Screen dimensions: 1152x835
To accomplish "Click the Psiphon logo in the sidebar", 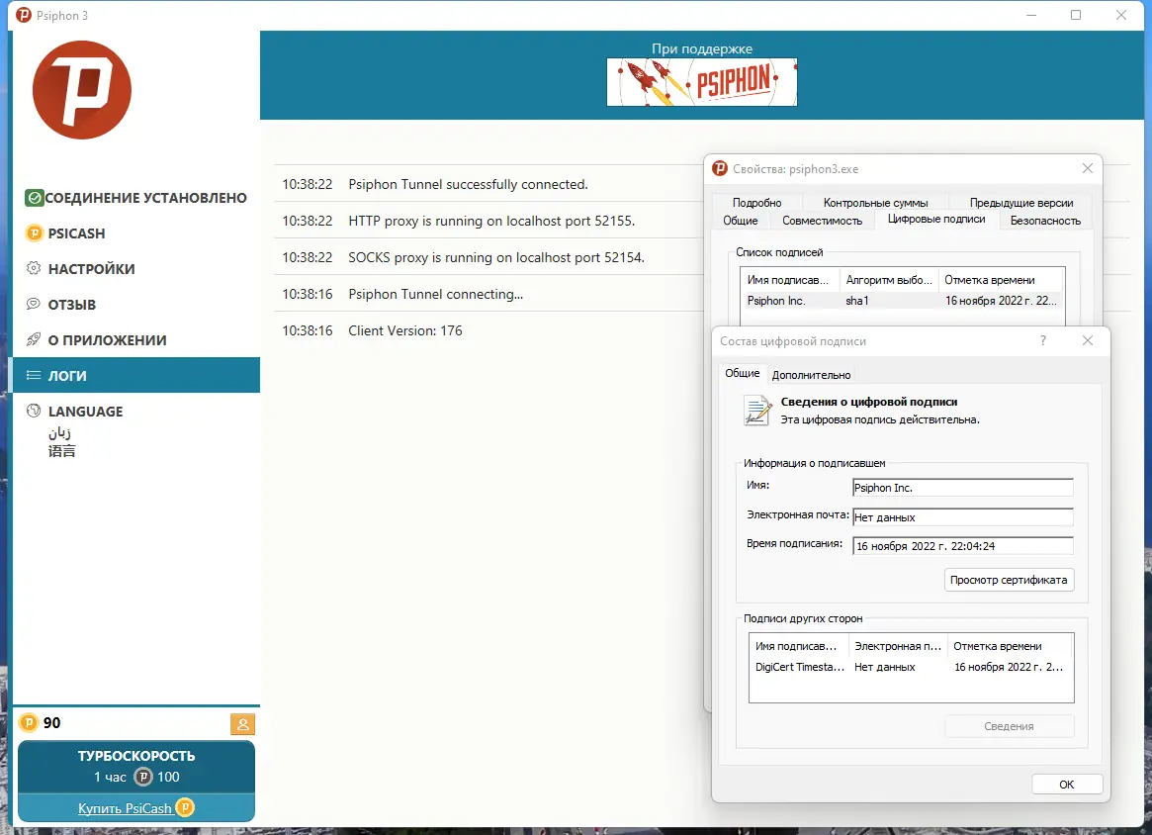I will (82, 89).
